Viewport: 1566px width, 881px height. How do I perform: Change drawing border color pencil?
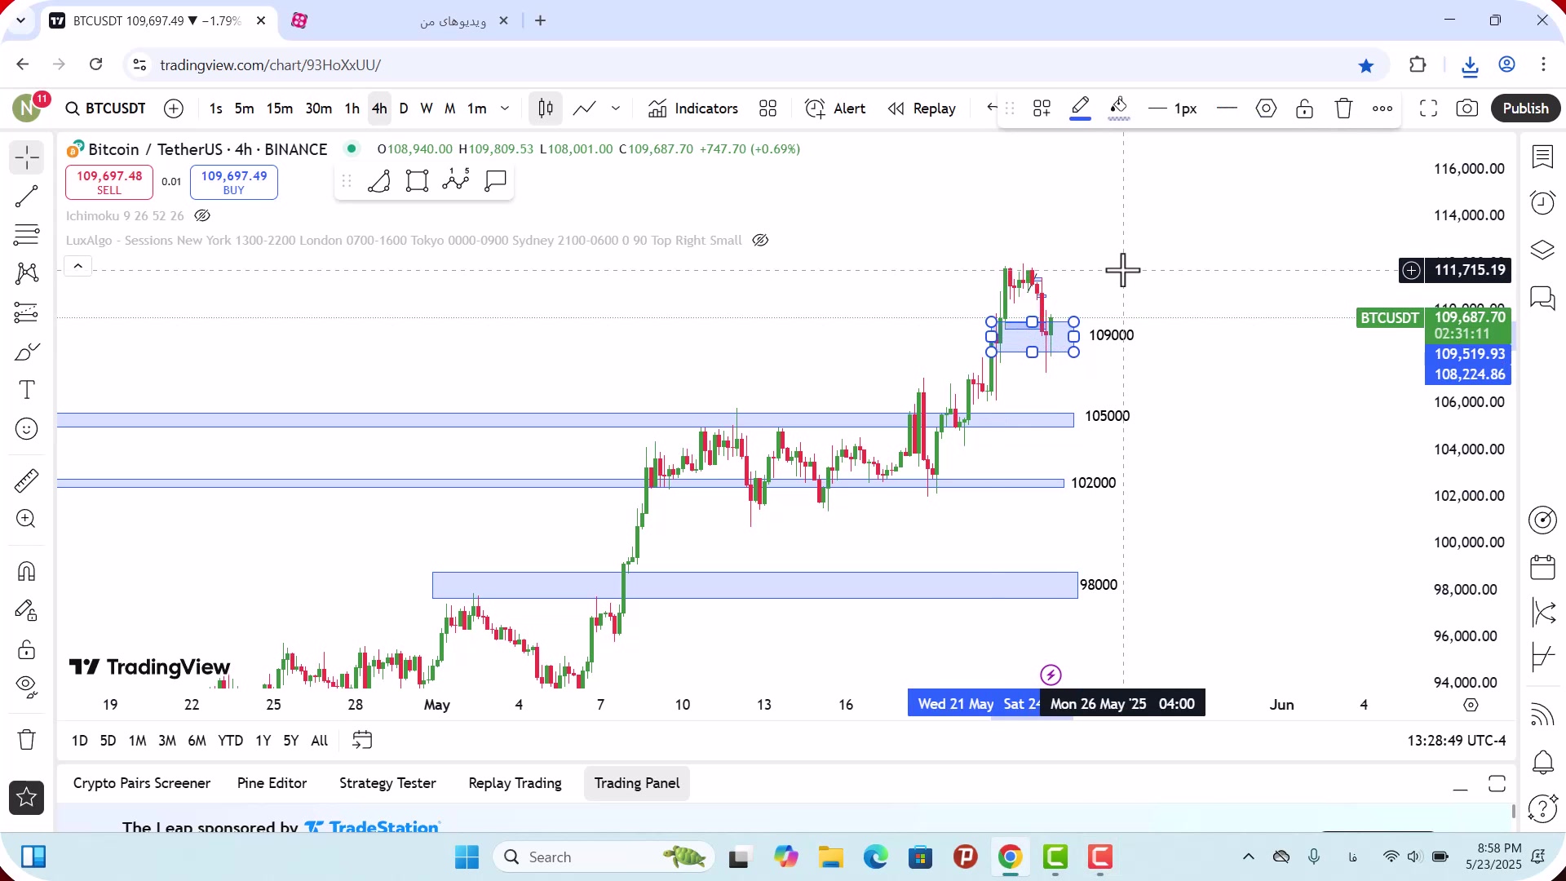1080,108
